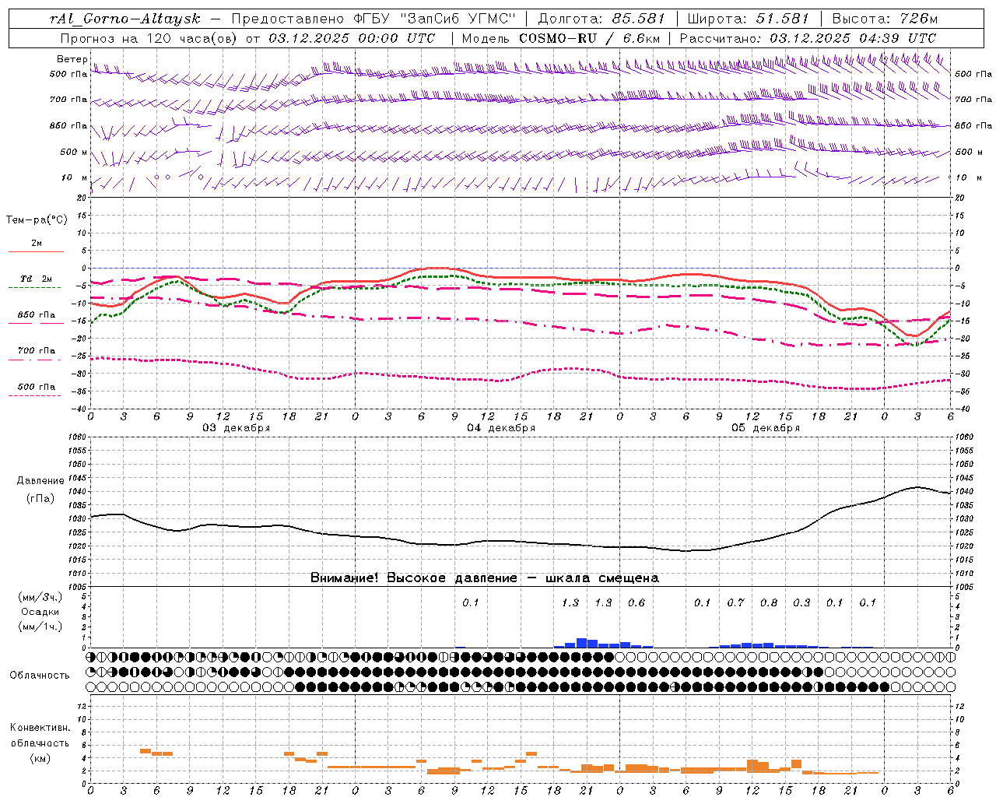Click the latitude value Широта: 51.581

click(x=749, y=19)
